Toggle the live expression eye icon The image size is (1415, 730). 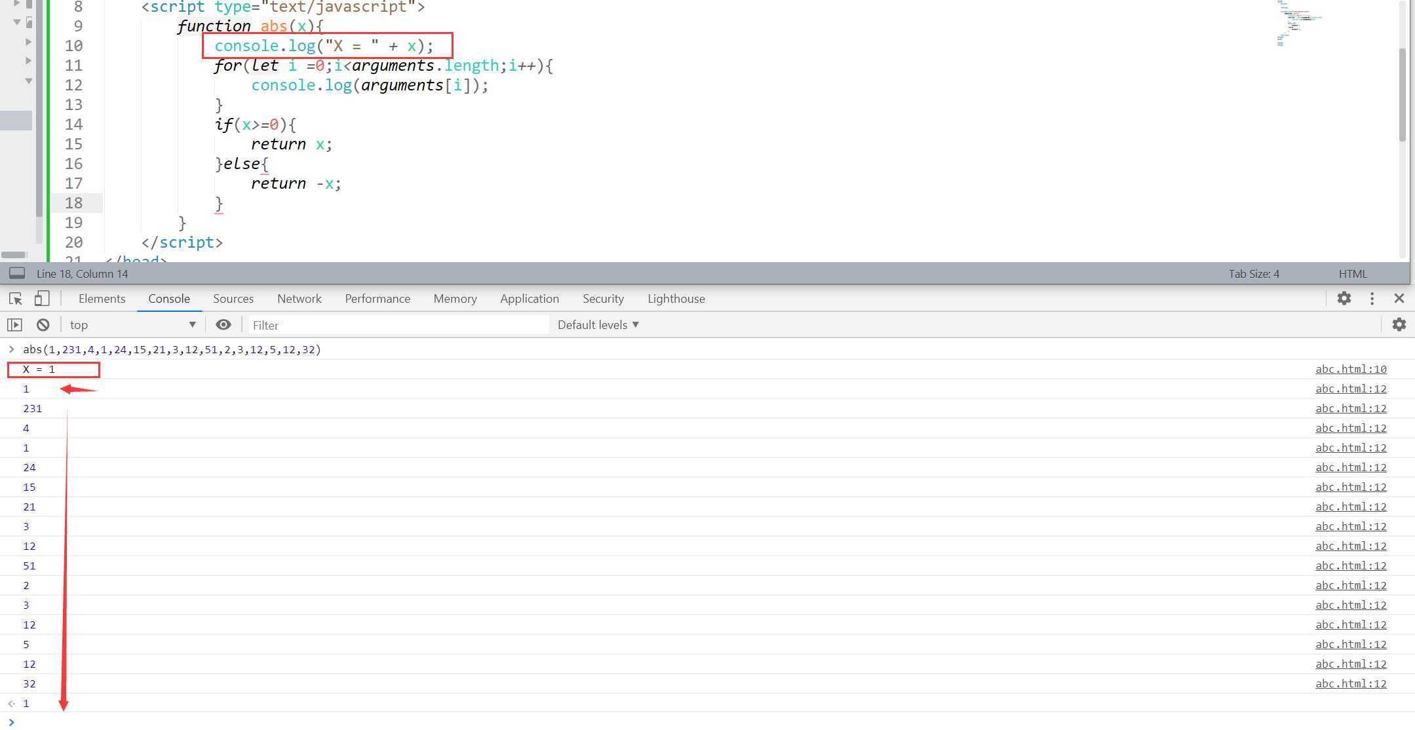(x=223, y=325)
